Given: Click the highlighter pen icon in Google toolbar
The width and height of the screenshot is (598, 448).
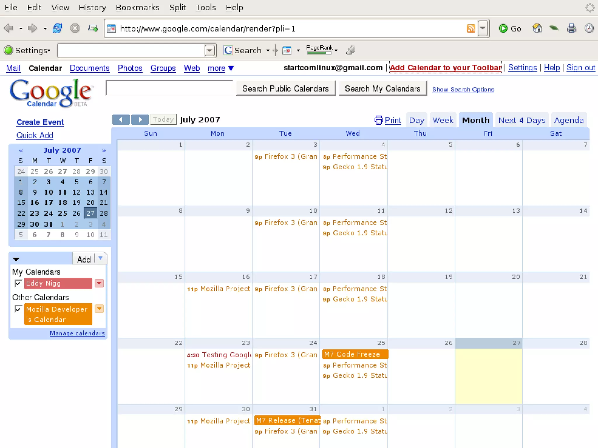Looking at the screenshot, I should point(350,50).
